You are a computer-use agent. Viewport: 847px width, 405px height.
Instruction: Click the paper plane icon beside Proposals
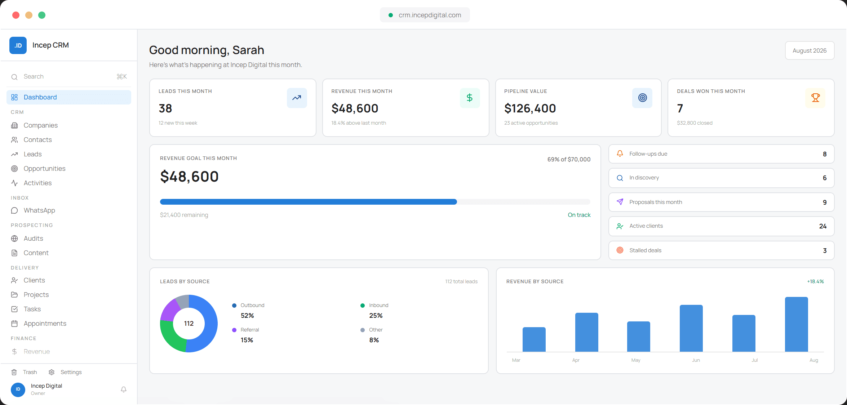(x=620, y=202)
